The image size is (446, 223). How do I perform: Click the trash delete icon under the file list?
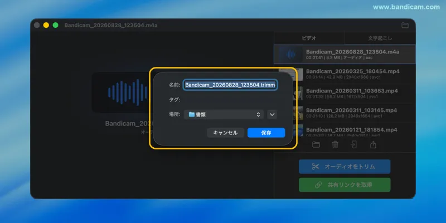[x=335, y=144]
